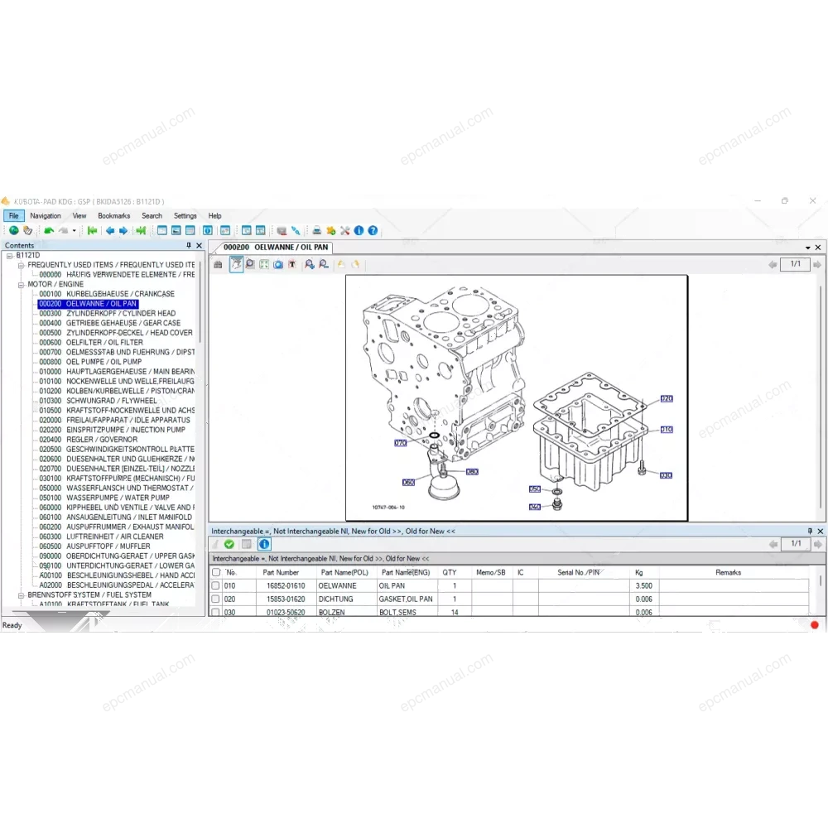Click the printer icon in toolbar
Viewport: 828px width, 828px height.
pyautogui.click(x=317, y=231)
